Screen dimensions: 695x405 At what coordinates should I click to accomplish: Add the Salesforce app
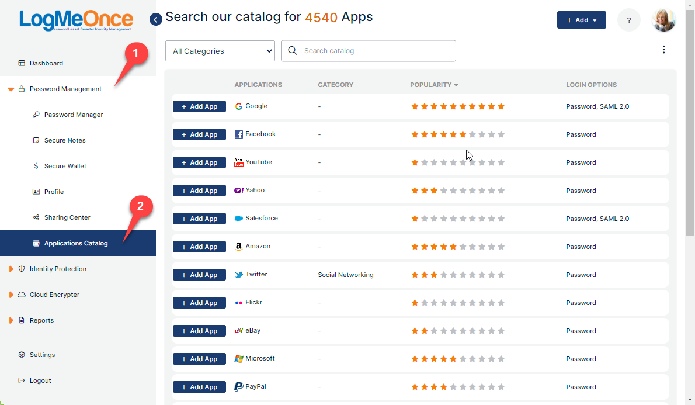pyautogui.click(x=200, y=219)
